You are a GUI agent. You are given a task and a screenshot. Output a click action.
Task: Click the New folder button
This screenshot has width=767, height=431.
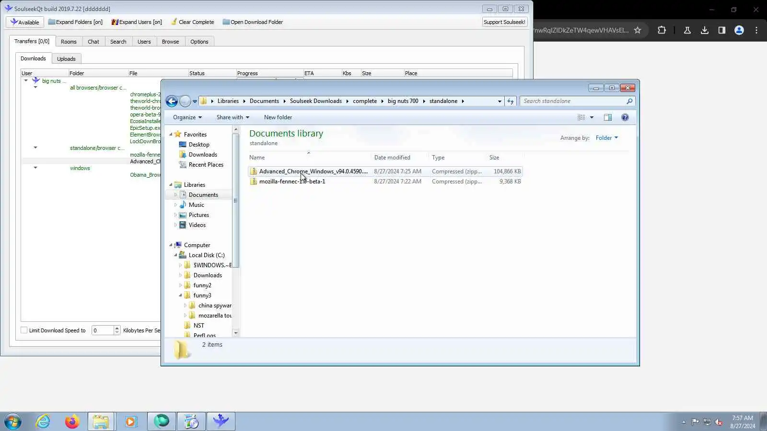[278, 117]
